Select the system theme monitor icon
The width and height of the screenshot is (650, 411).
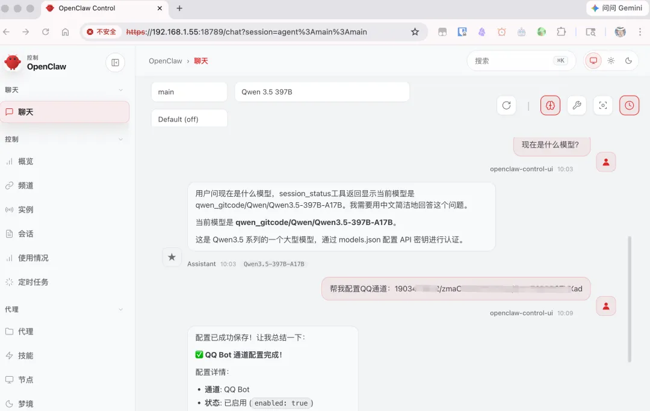pos(593,61)
